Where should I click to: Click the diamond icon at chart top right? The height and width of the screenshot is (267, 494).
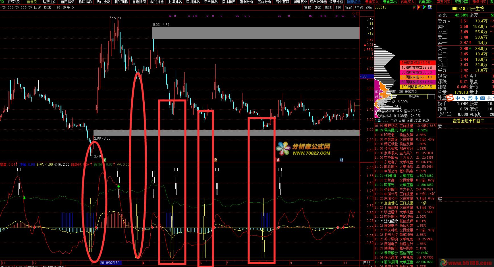click(x=353, y=13)
